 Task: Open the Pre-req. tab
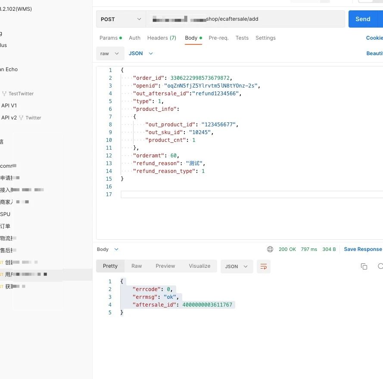pyautogui.click(x=218, y=38)
